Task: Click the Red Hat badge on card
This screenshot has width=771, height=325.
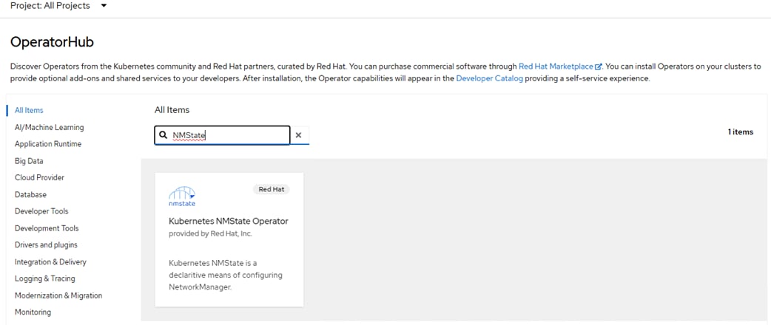Action: (272, 190)
